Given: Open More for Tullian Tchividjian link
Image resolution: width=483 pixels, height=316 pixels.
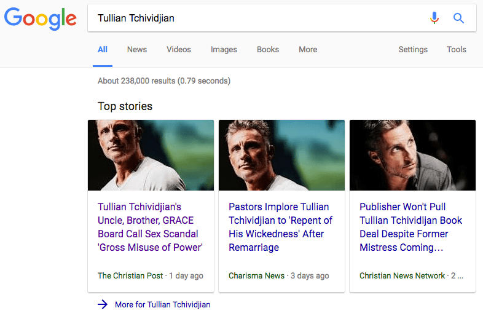Looking at the screenshot, I should (163, 304).
